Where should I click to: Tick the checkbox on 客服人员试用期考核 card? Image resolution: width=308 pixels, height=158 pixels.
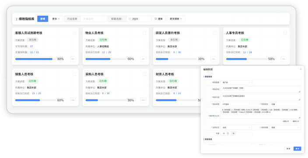tap(74, 33)
